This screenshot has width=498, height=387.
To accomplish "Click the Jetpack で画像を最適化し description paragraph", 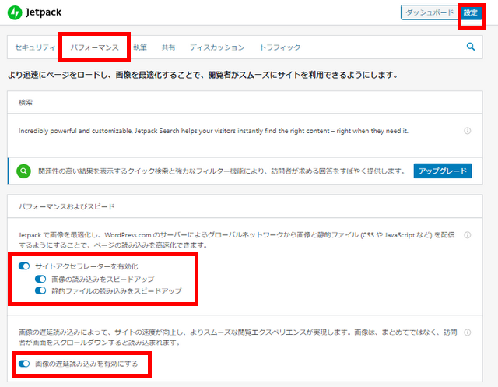I will (237, 240).
